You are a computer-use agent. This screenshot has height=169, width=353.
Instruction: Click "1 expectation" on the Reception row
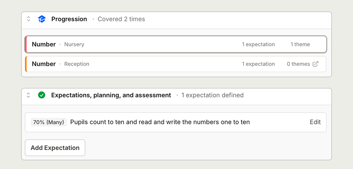(x=258, y=64)
